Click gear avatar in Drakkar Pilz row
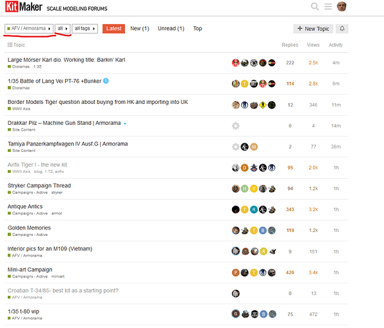 235,126
